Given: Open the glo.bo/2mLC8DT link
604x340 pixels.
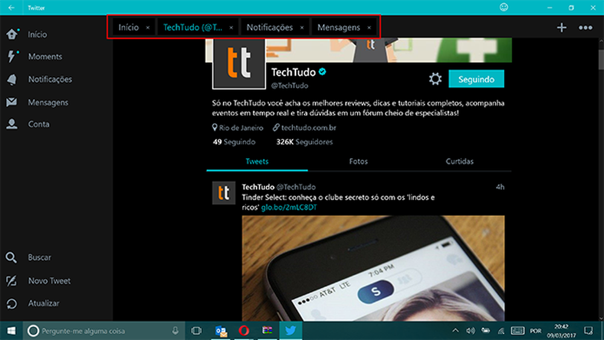Looking at the screenshot, I should [289, 207].
